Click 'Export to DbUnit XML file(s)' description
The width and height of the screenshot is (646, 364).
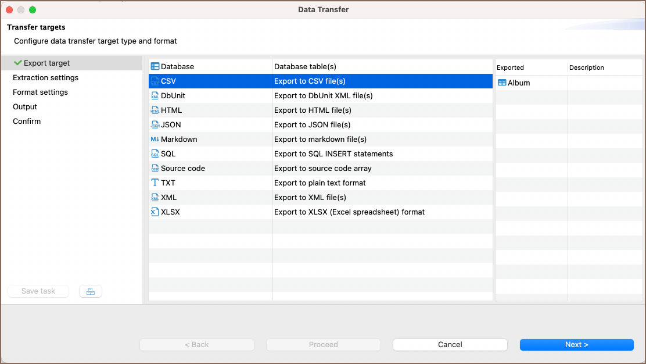(324, 95)
